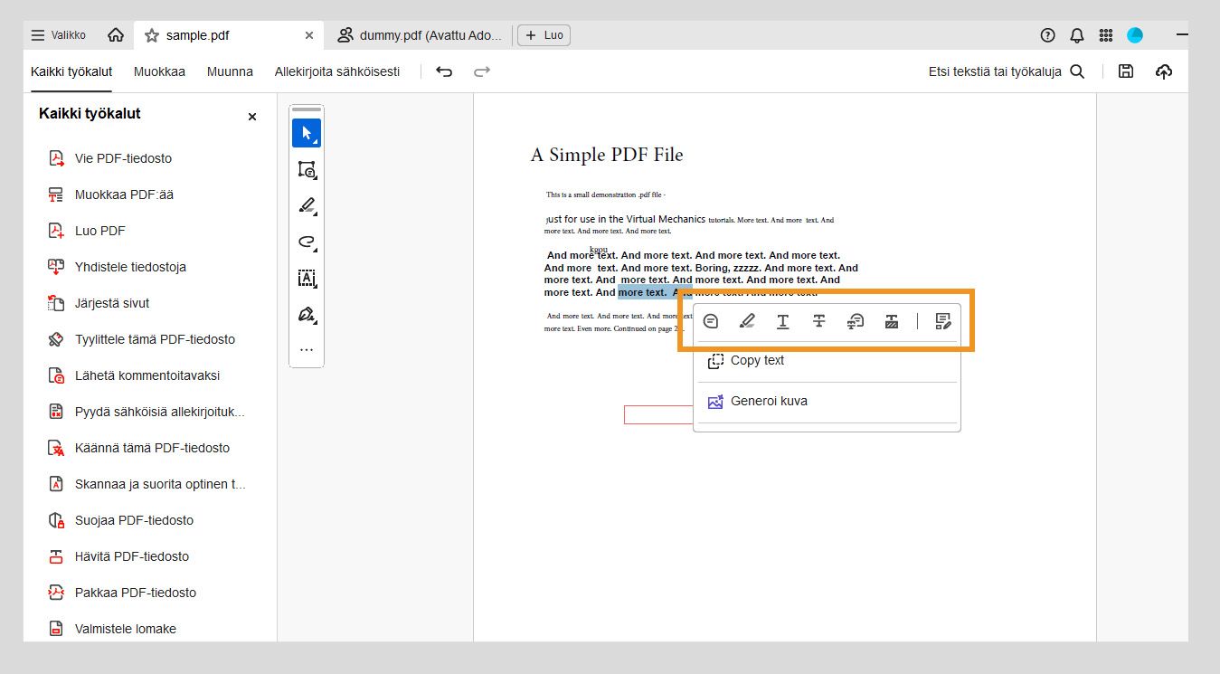The width and height of the screenshot is (1220, 674).
Task: Add a comment to selected text
Action: pyautogui.click(x=711, y=321)
